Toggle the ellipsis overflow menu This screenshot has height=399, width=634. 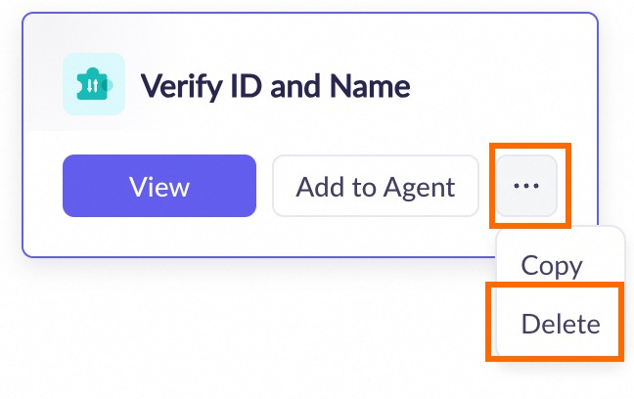click(526, 186)
